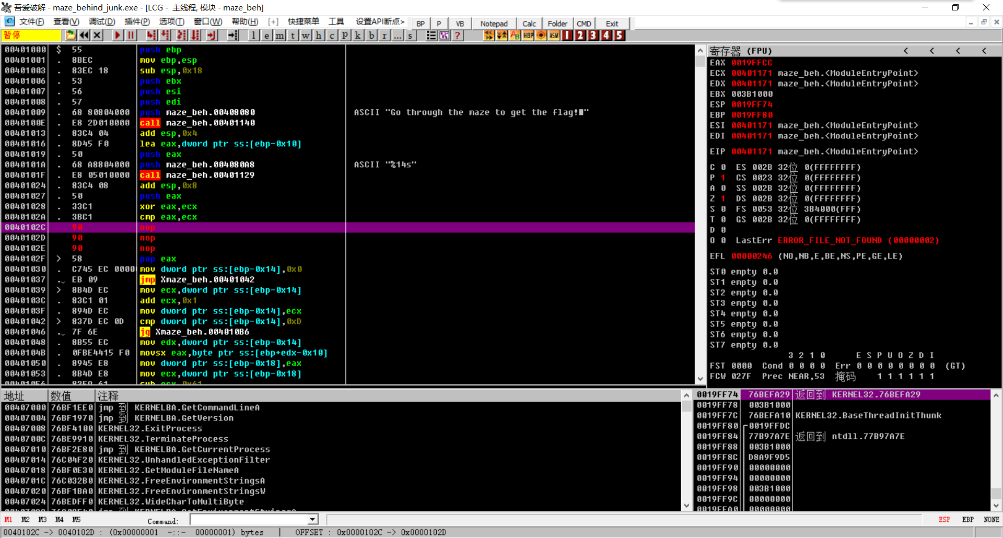
Task: Open the 插件(P) menu
Action: [x=137, y=21]
